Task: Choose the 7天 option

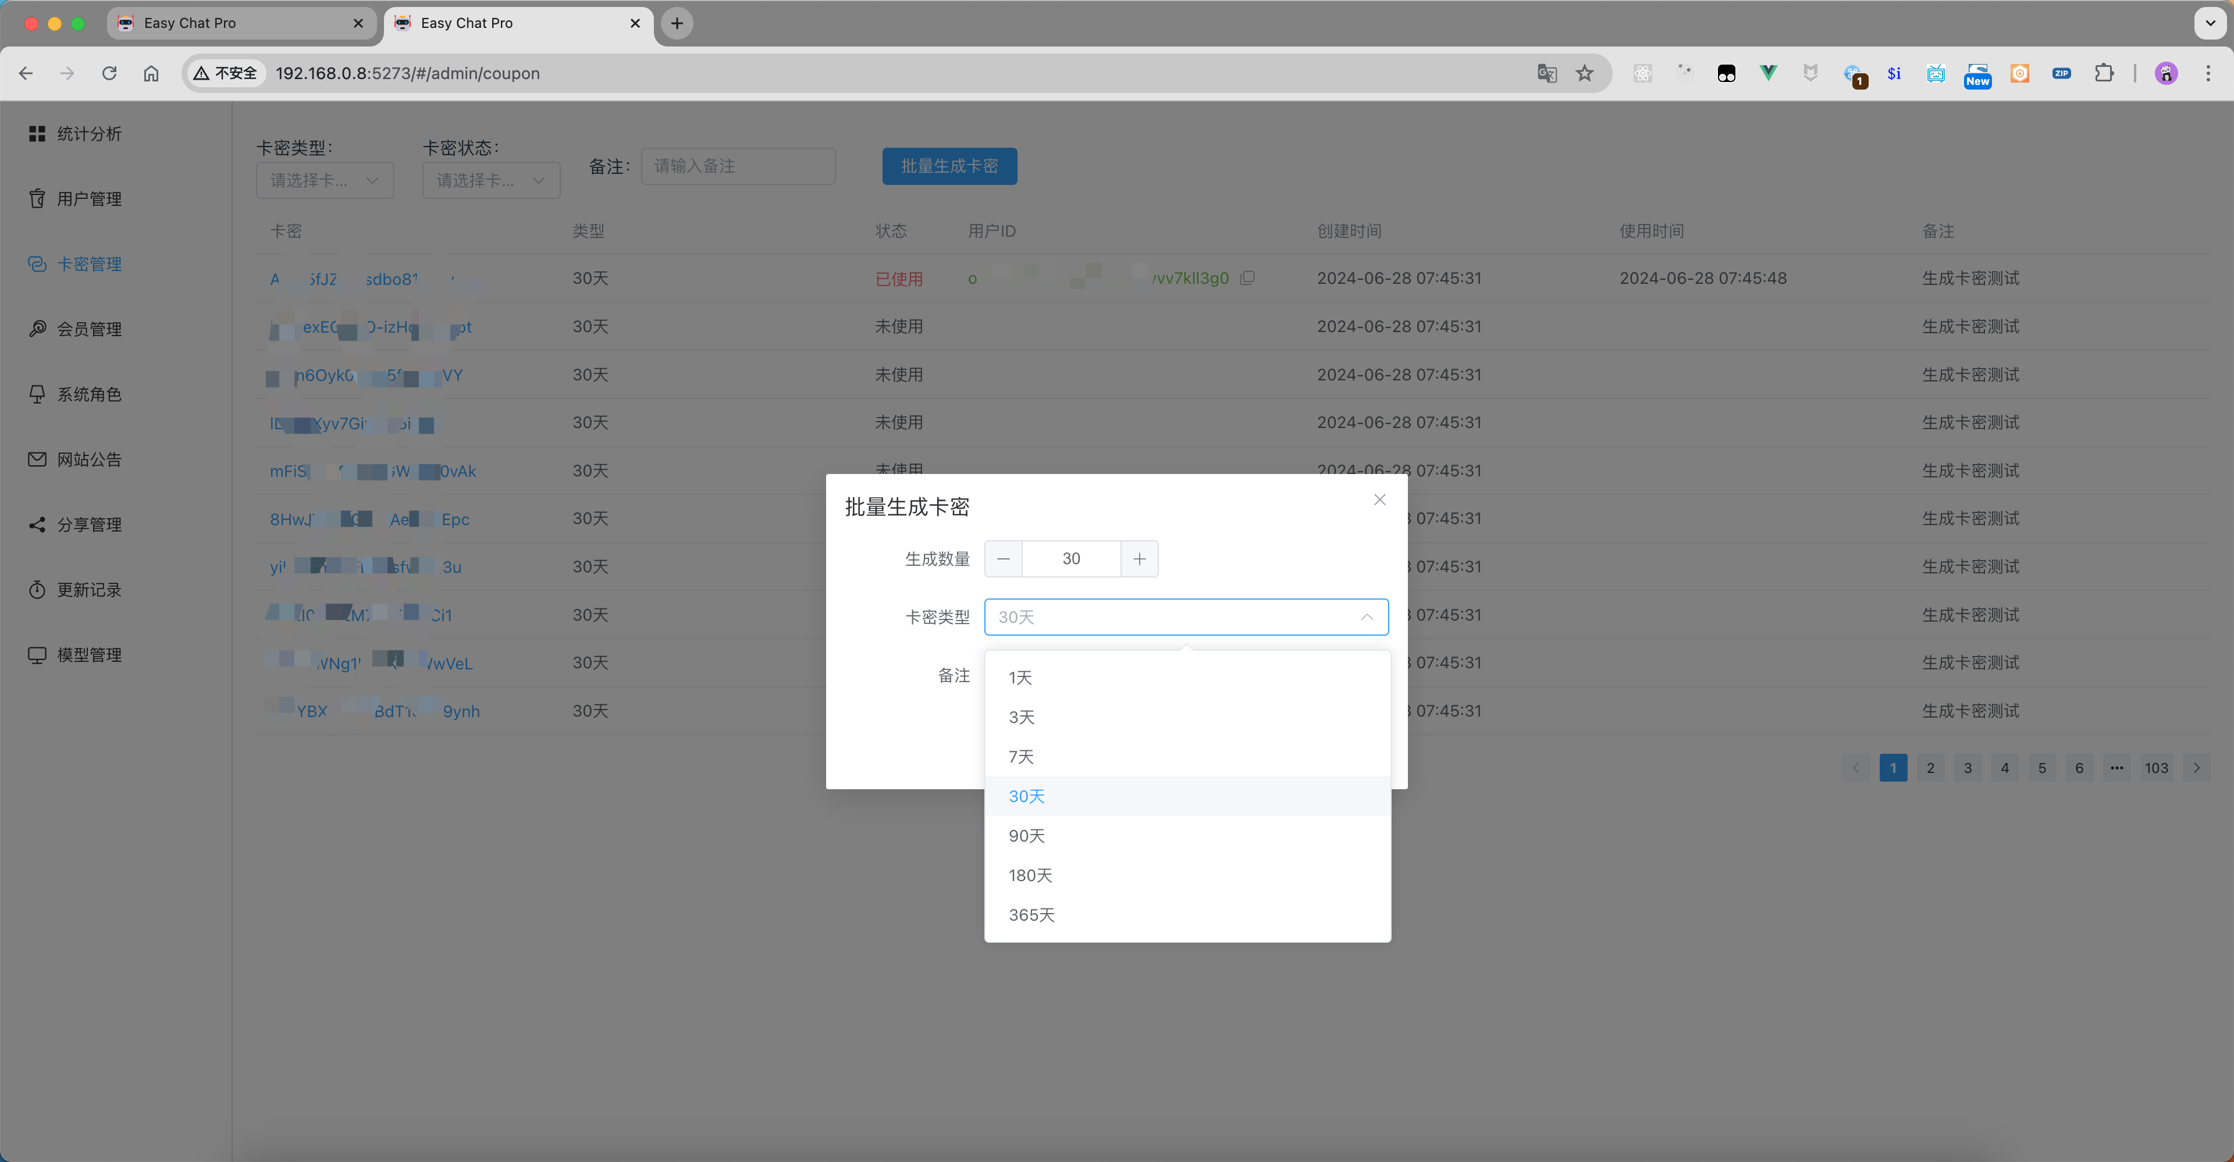Action: click(1021, 757)
